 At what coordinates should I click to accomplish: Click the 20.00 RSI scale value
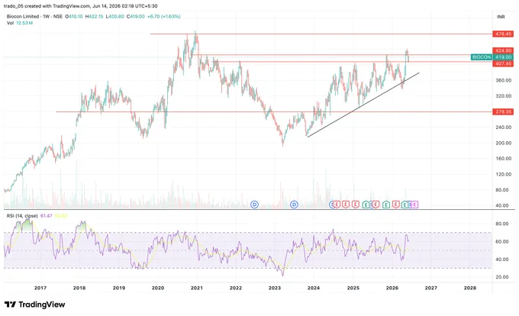[501, 277]
